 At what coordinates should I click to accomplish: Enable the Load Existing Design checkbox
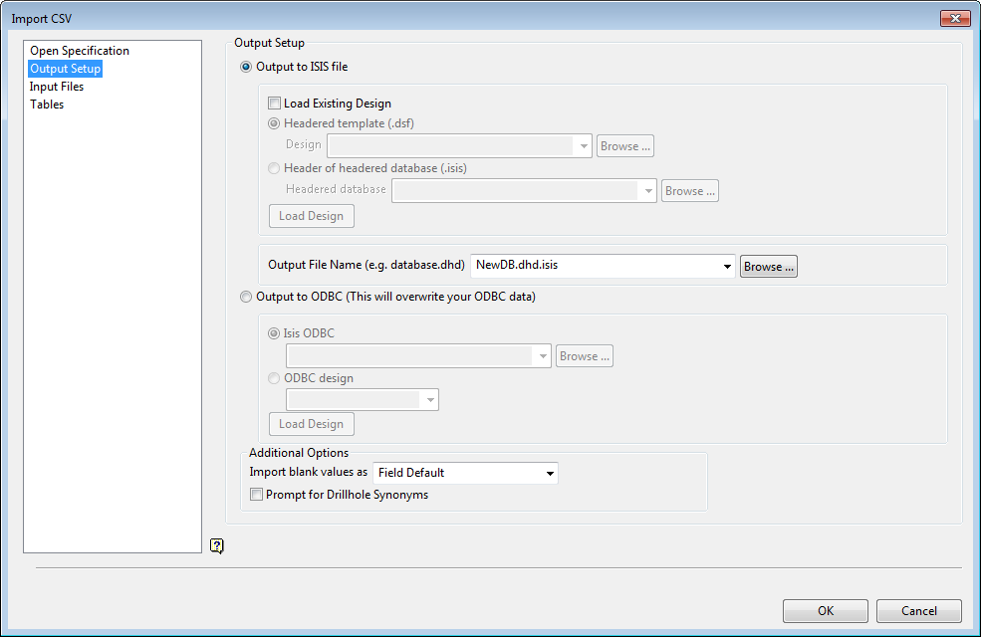click(x=274, y=104)
